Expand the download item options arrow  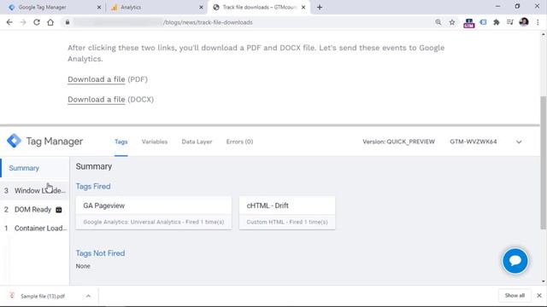(x=88, y=296)
